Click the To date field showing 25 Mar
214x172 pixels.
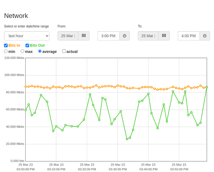tap(148, 36)
